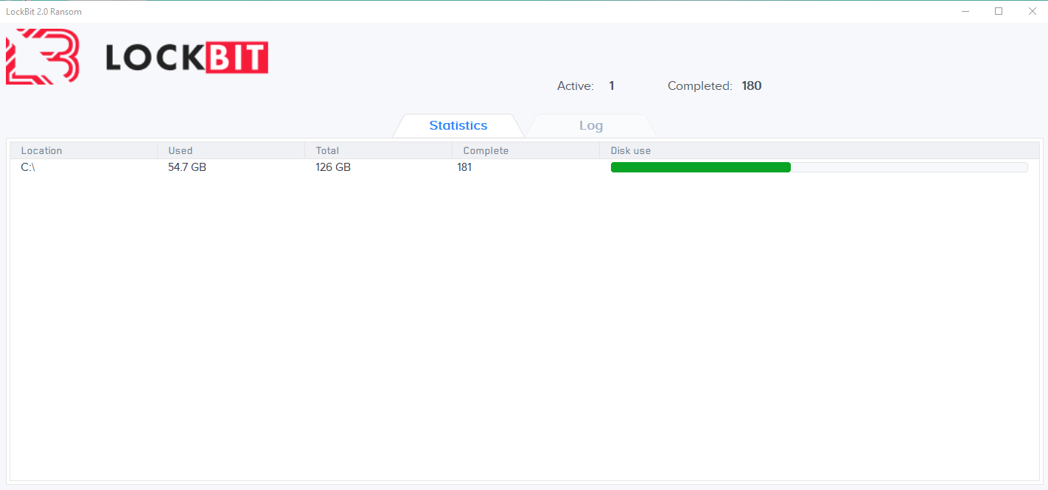Click the LockBit 2.0 Ransom window title
This screenshot has width=1048, height=490.
click(x=43, y=11)
